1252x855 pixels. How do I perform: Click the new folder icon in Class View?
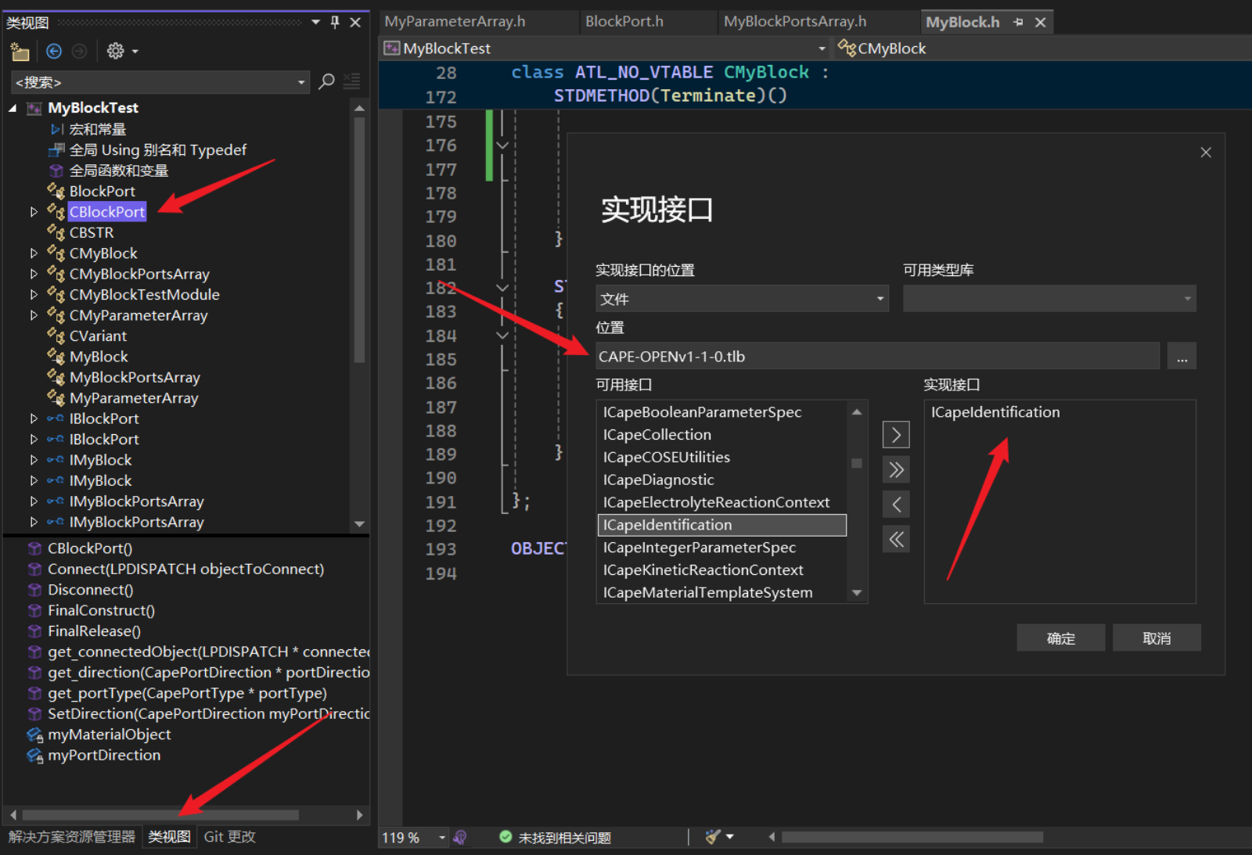[20, 52]
